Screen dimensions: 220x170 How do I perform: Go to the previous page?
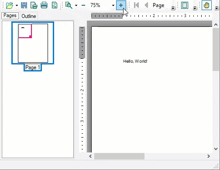[x=146, y=5]
